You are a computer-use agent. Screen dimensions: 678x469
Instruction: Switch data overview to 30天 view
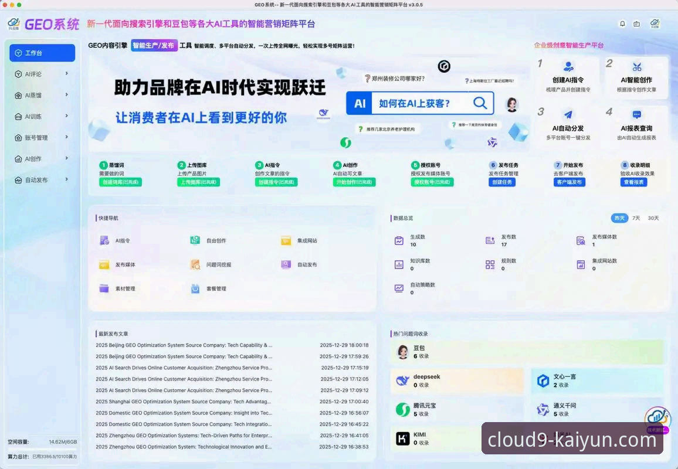point(654,217)
